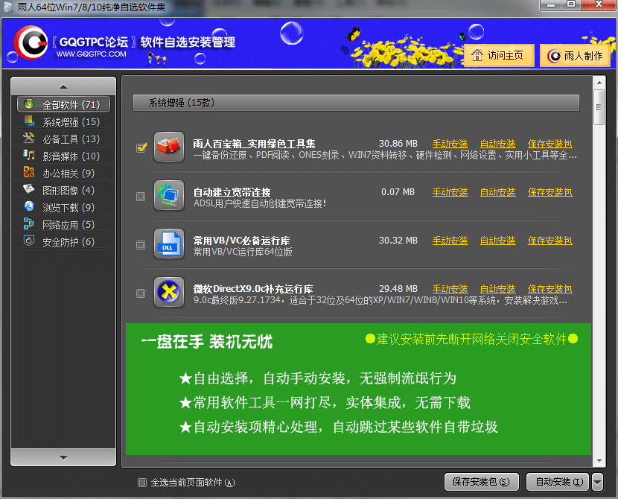Click the 安全防护 shield icon
The image size is (618, 499).
coord(29,241)
